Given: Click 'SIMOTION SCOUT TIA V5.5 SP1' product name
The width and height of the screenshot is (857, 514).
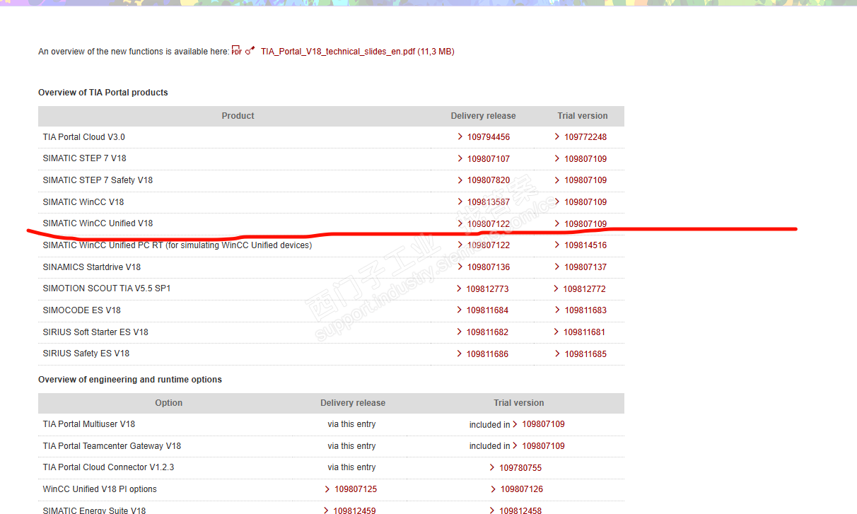Looking at the screenshot, I should coord(107,288).
